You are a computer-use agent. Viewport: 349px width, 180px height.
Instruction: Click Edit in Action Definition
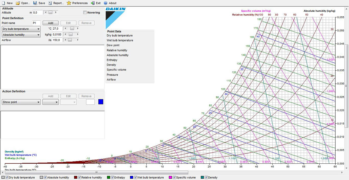[x=68, y=96]
